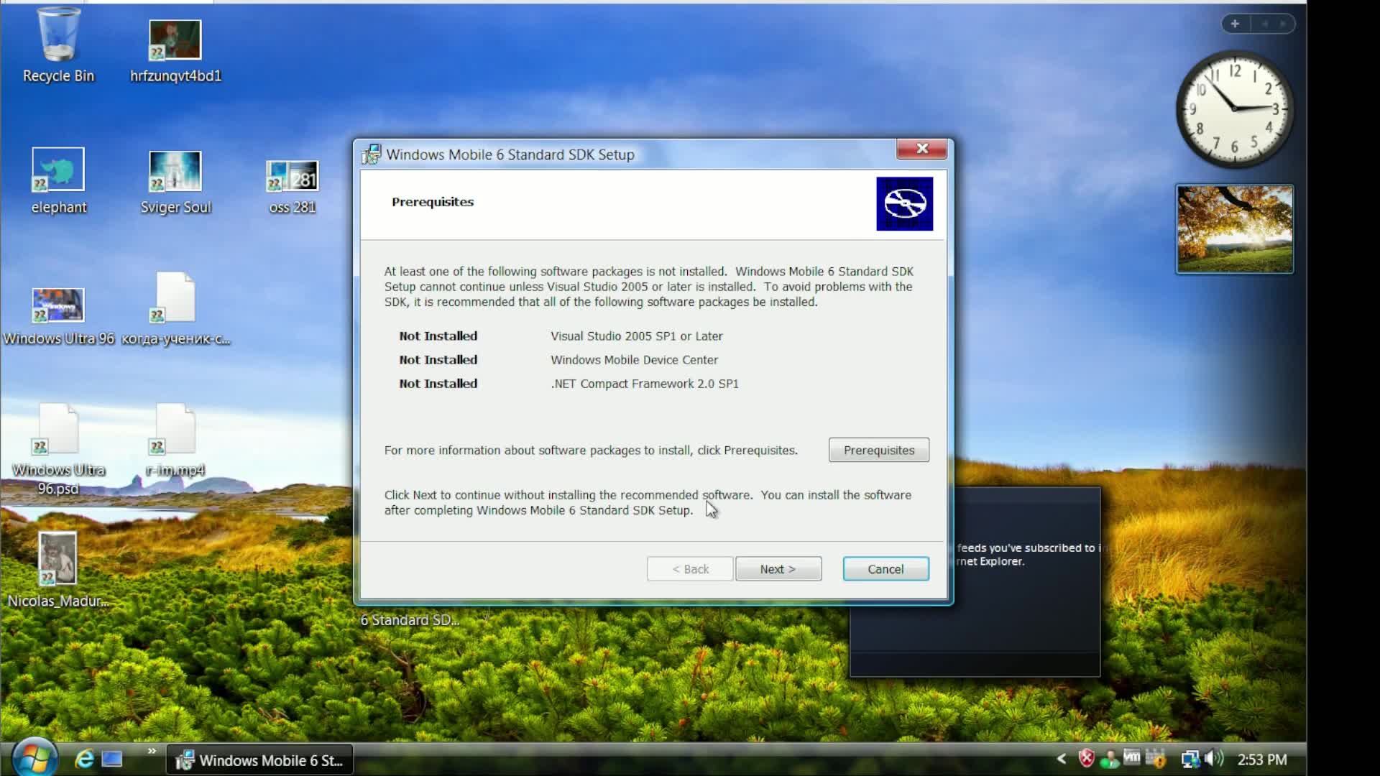Screen dimensions: 1380x776
Task: Click the 'Windows Mobile Device Center' text
Action: pyautogui.click(x=634, y=359)
